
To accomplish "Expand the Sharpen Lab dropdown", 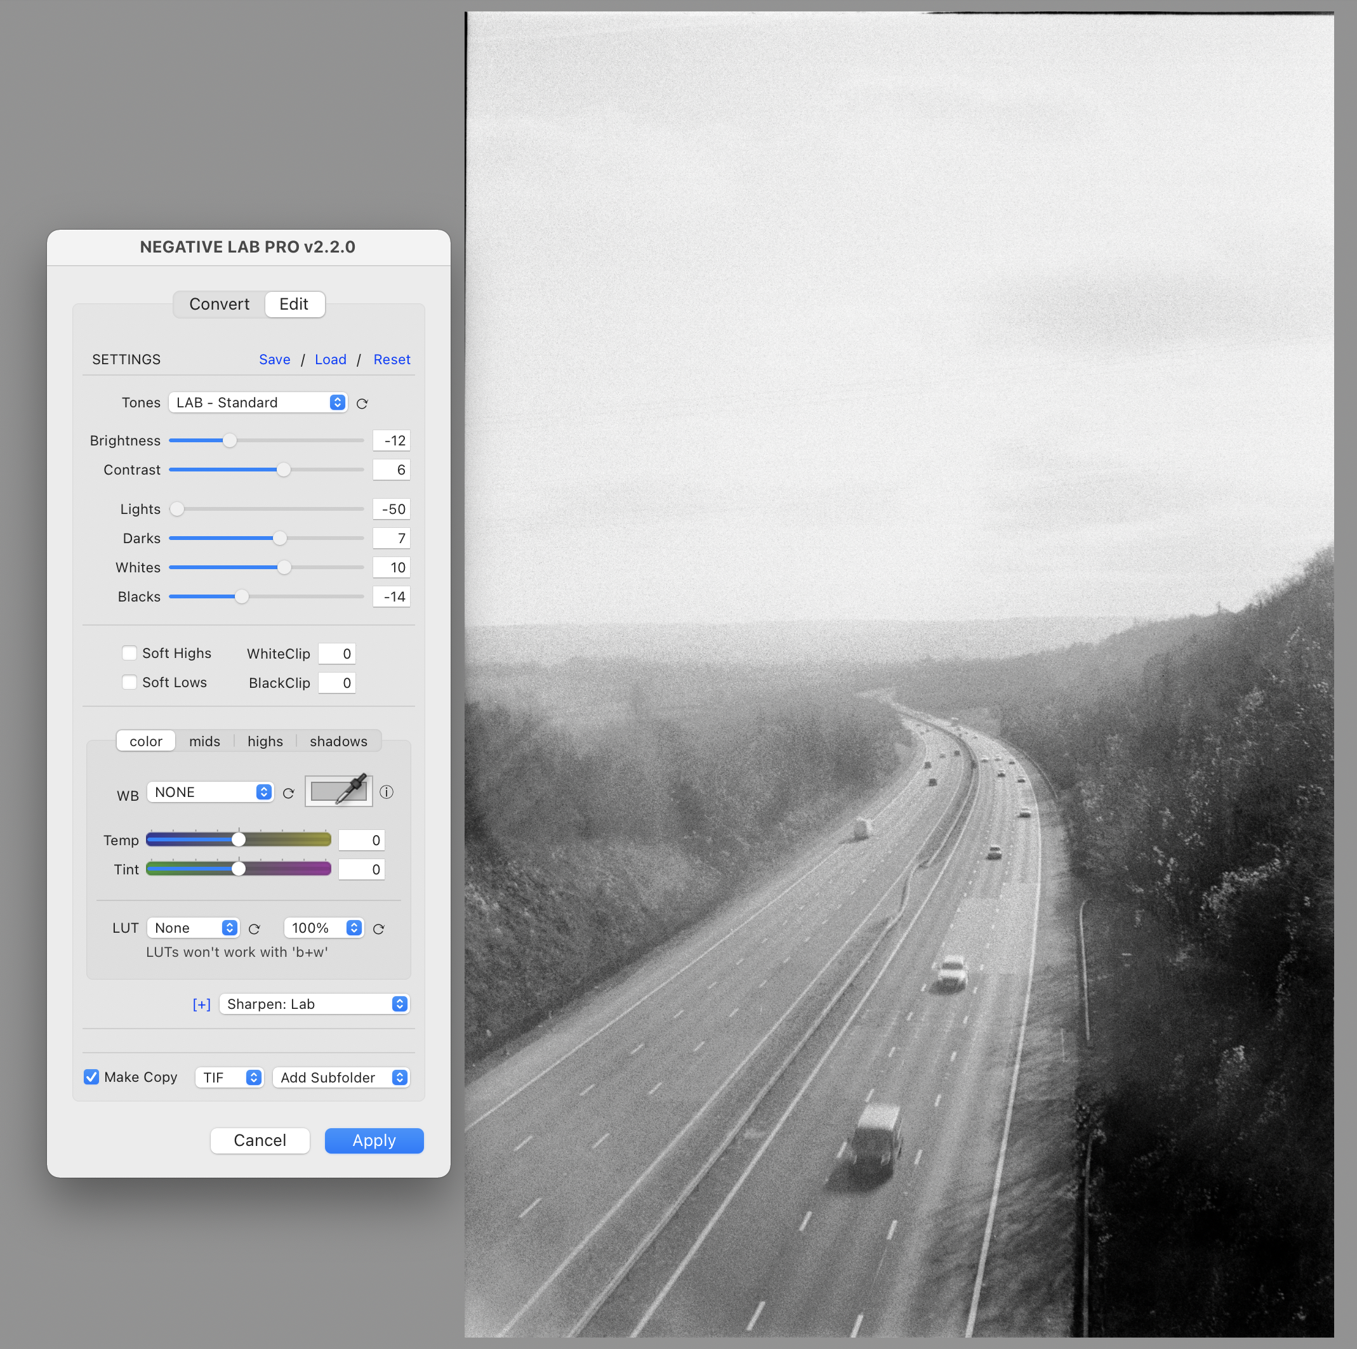I will point(399,1003).
